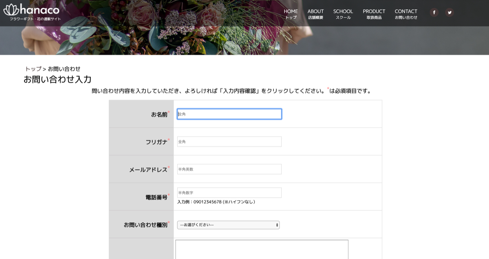Viewport: 489px width, 259px height.
Task: Click the お名前 field label
Action: (x=159, y=115)
